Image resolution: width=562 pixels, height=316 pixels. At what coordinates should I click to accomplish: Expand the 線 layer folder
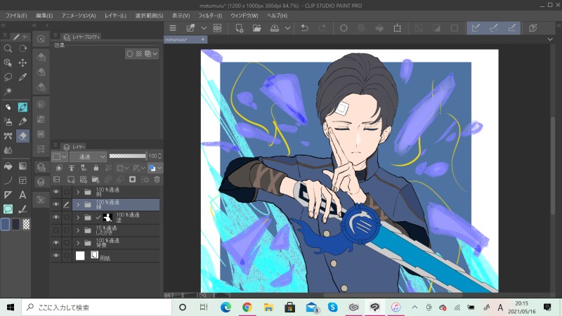[78, 204]
